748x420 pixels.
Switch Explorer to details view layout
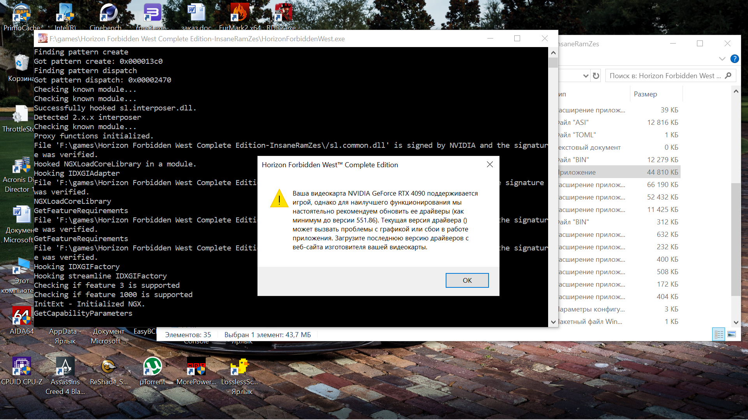click(x=719, y=334)
